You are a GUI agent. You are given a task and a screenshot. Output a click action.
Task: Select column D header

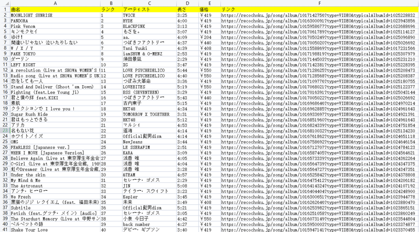coord(188,3)
